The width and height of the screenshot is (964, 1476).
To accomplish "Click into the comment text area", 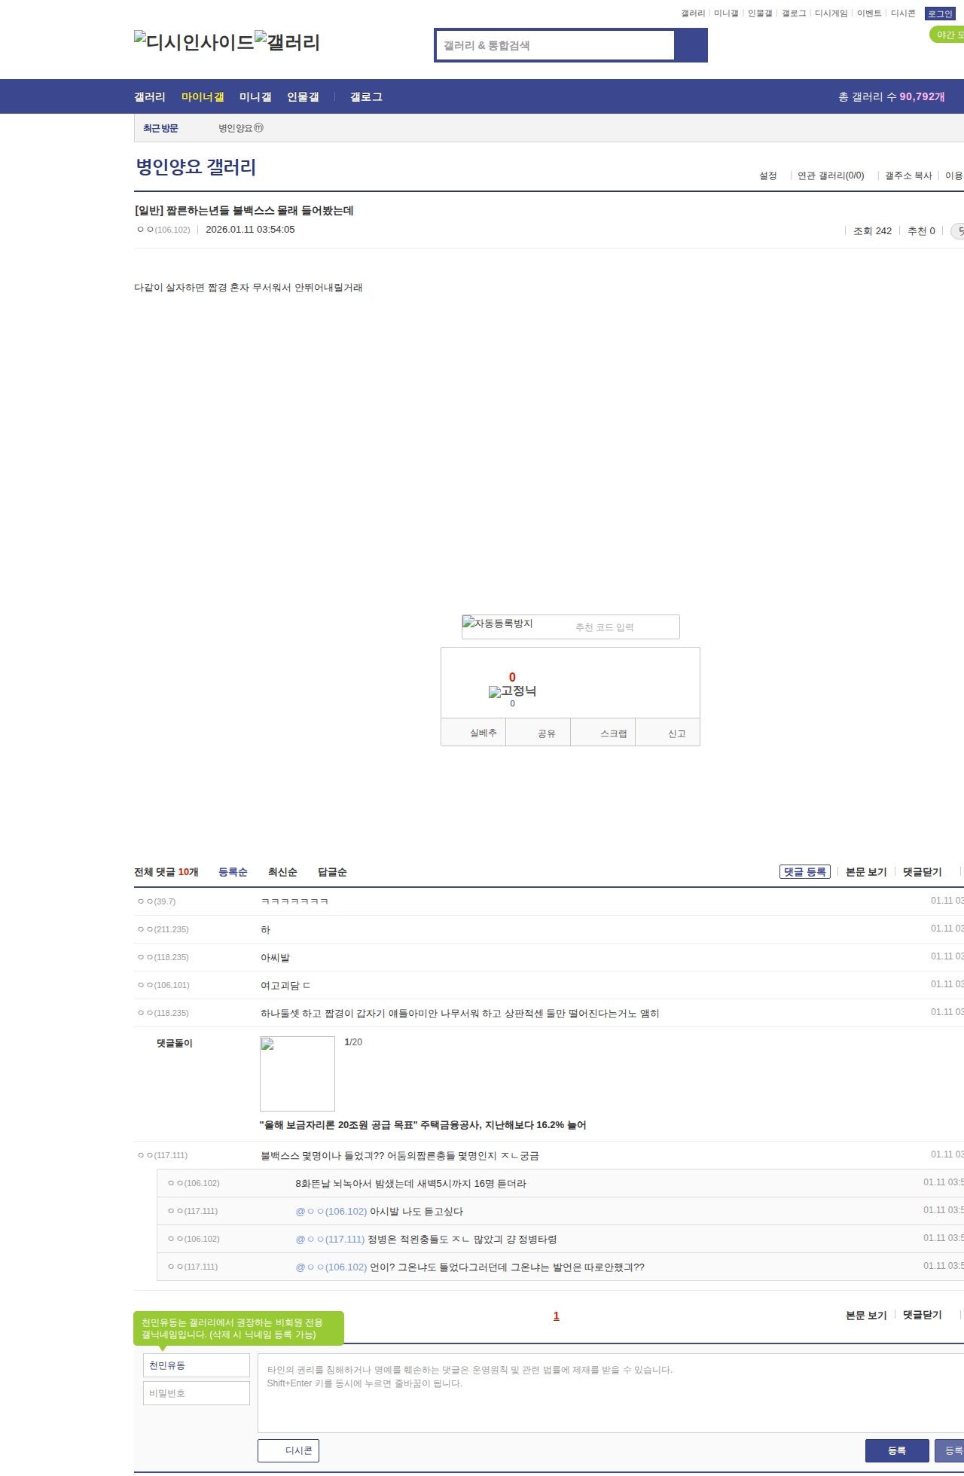I will pyautogui.click(x=611, y=1393).
